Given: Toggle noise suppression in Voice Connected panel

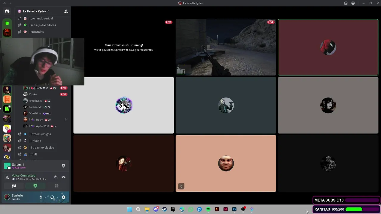Looking at the screenshot, I should pyautogui.click(x=56, y=177).
